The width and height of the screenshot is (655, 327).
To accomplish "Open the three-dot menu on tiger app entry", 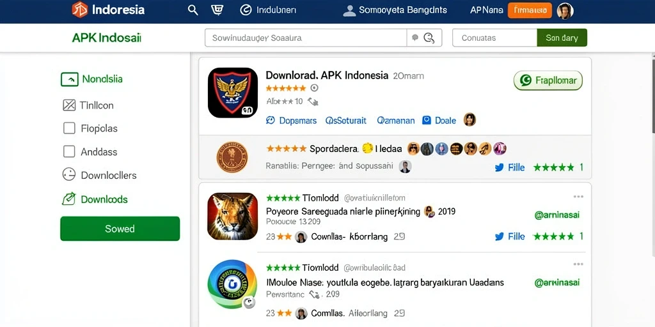I will click(x=578, y=197).
